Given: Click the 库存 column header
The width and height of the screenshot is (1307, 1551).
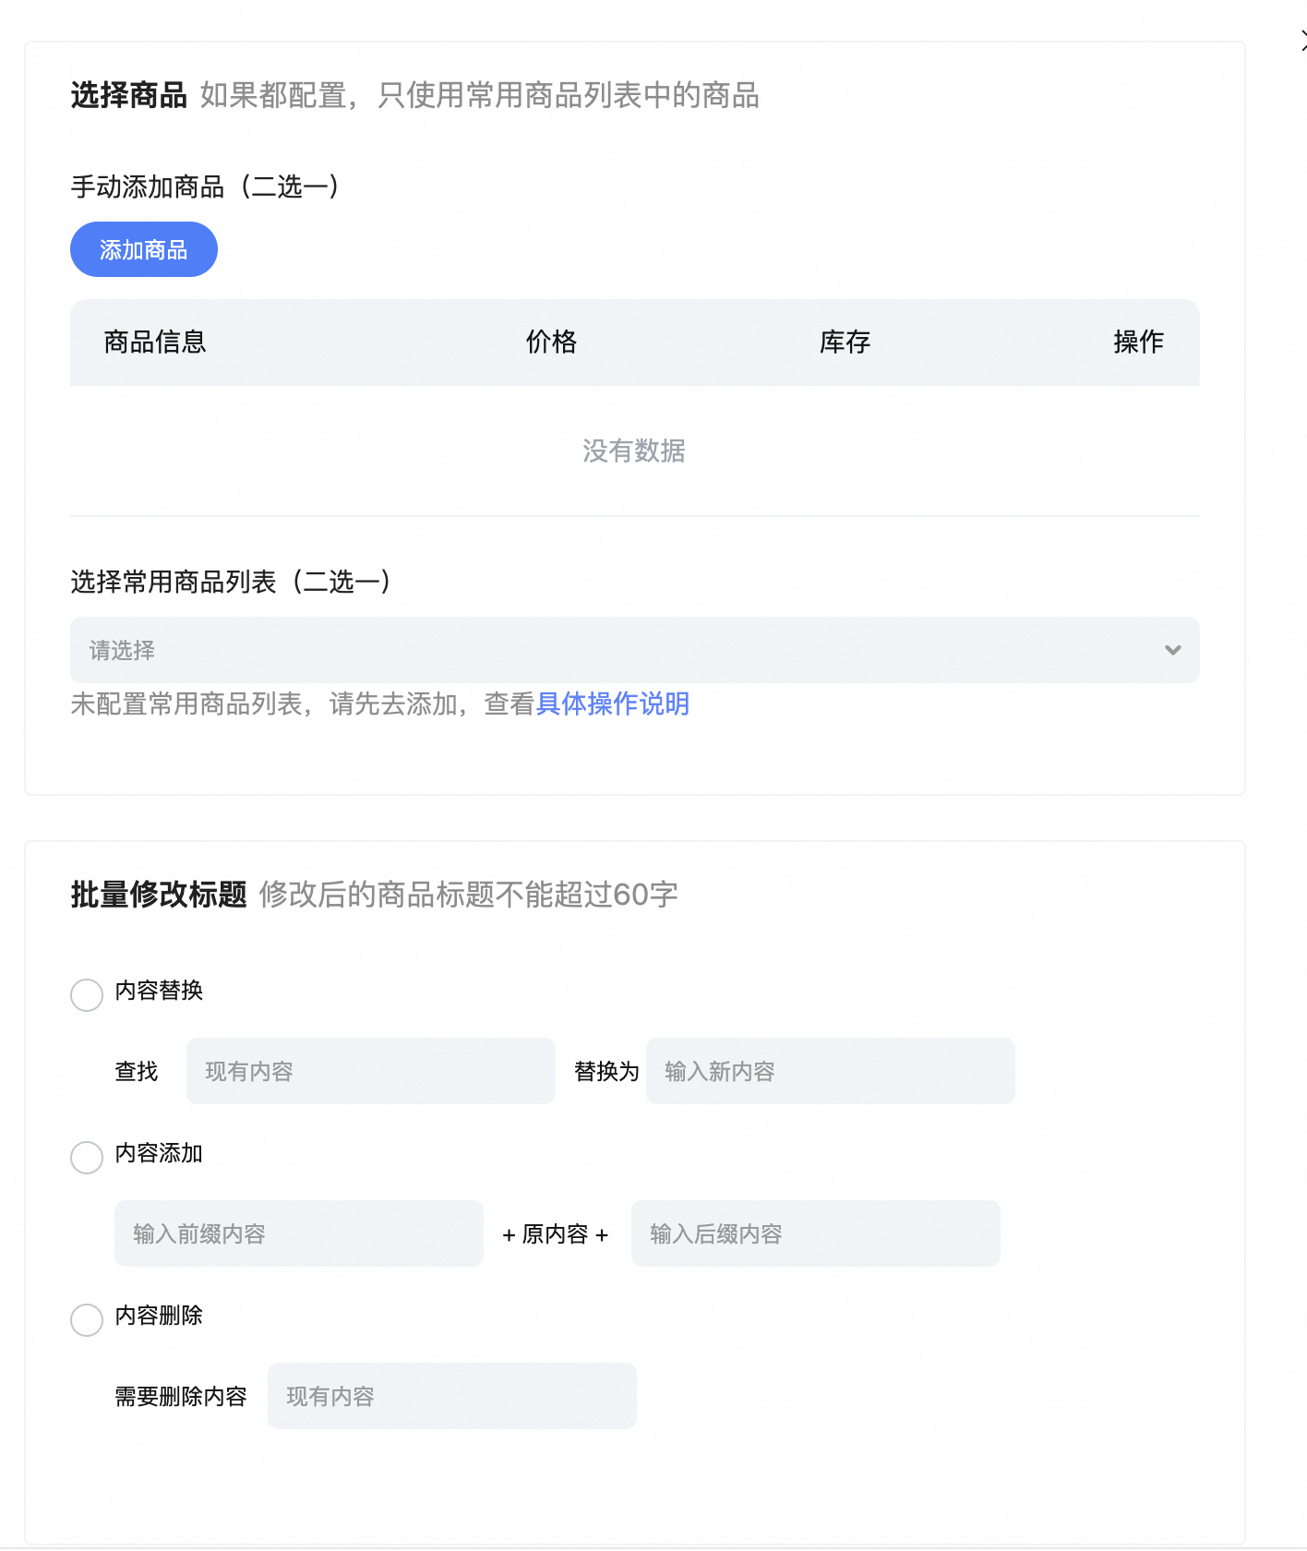Looking at the screenshot, I should [845, 342].
